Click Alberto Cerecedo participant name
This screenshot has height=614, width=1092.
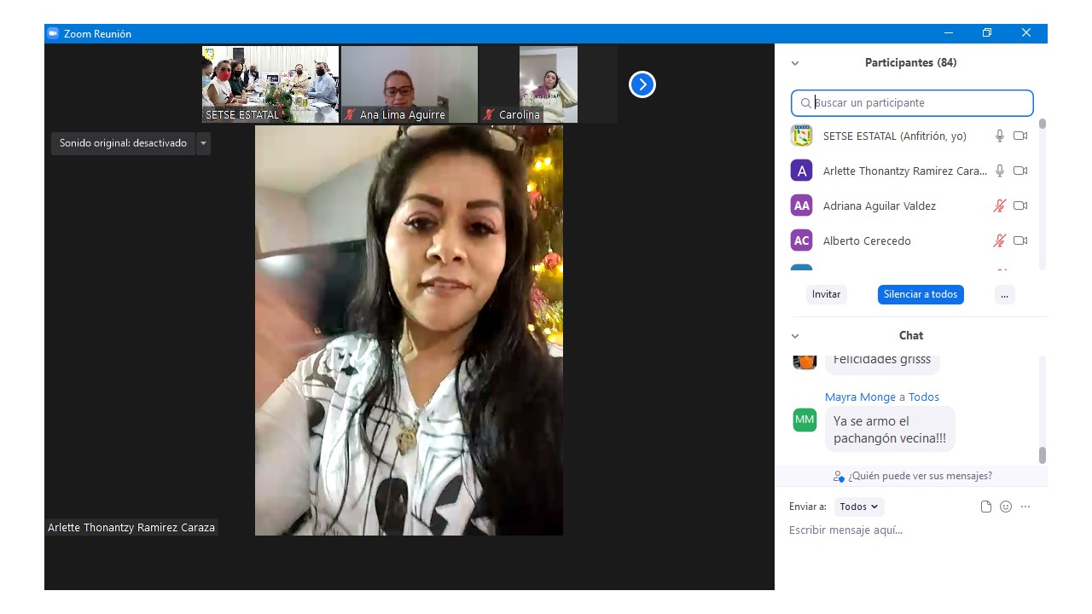[x=867, y=240]
